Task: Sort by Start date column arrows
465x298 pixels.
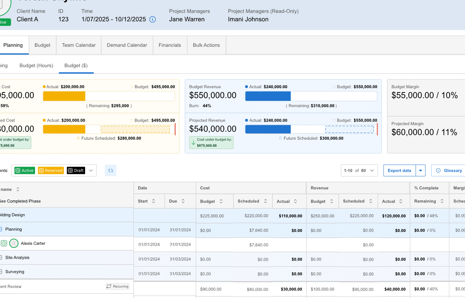Action: [x=154, y=201]
